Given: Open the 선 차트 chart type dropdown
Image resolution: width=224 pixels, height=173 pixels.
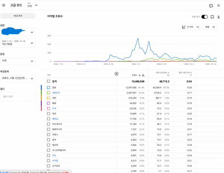Looking at the screenshot, I should pyautogui.click(x=191, y=27).
